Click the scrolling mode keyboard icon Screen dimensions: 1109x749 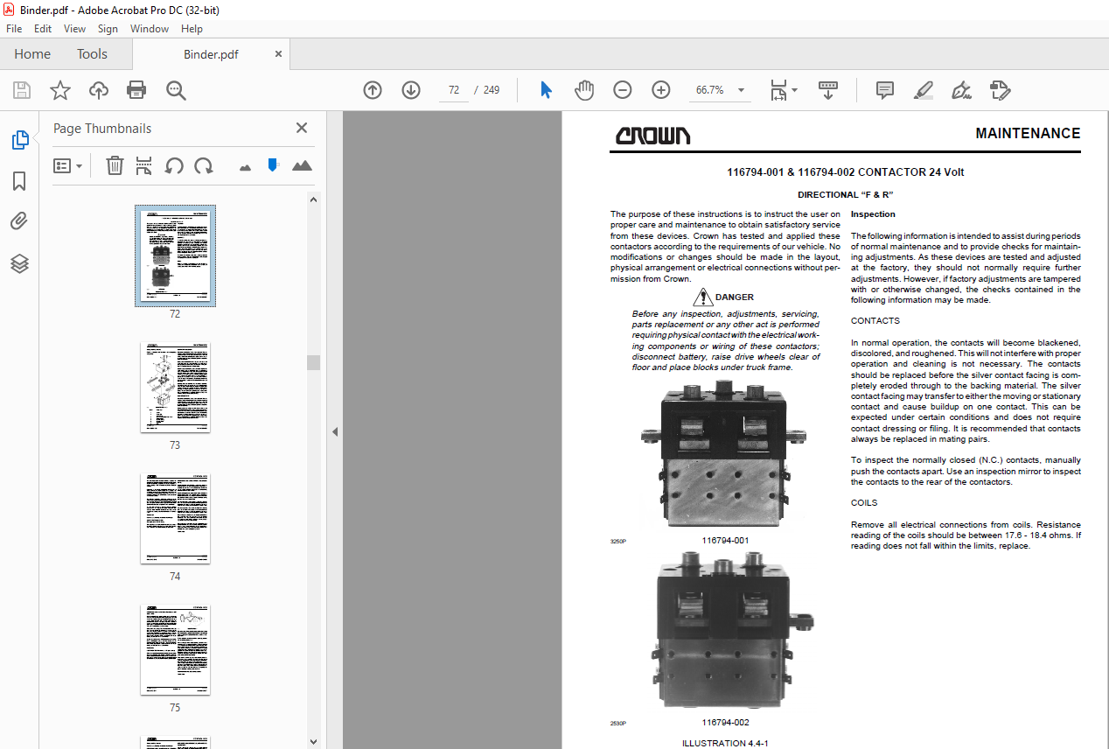tap(827, 90)
